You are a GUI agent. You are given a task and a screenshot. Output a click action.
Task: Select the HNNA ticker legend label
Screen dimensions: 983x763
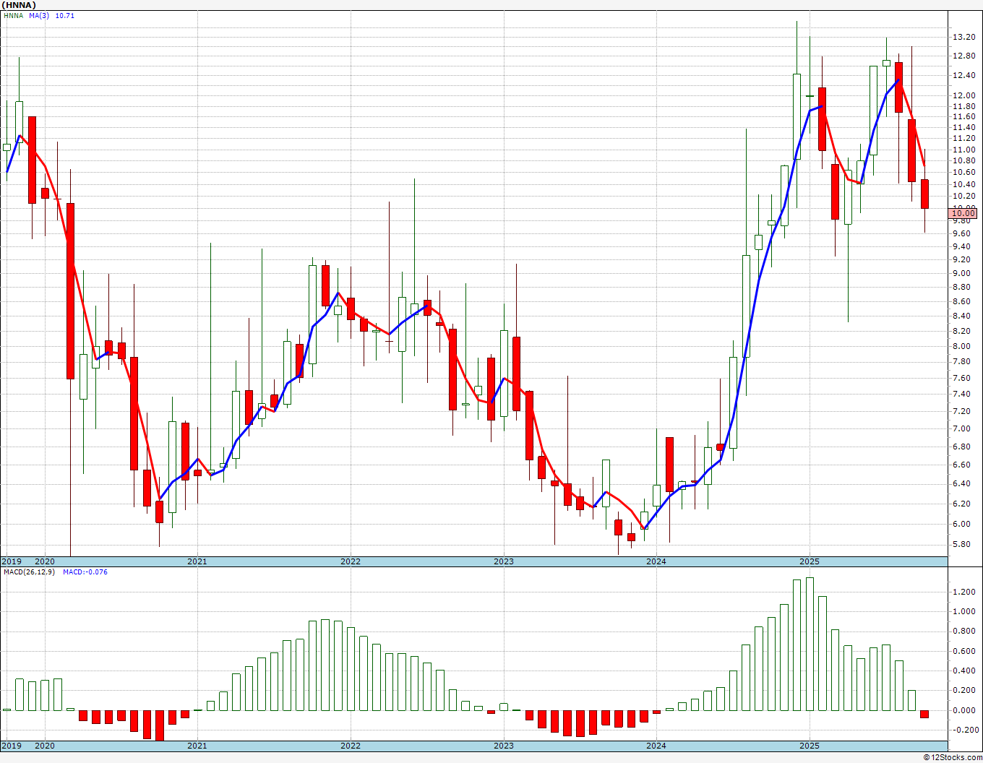(x=13, y=16)
